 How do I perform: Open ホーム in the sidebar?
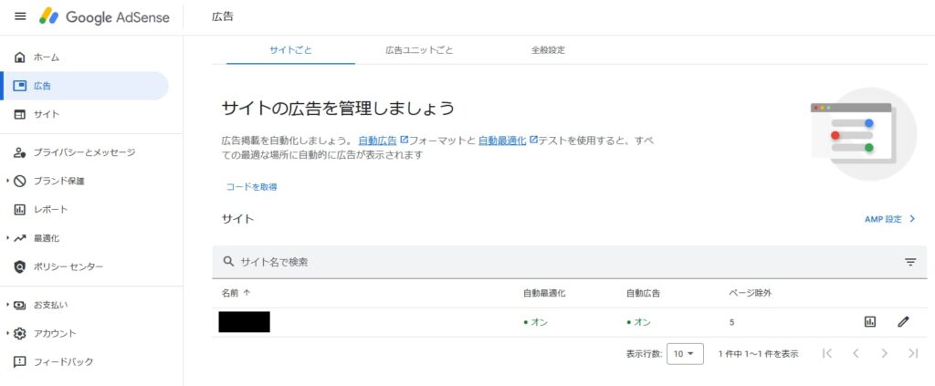[46, 57]
